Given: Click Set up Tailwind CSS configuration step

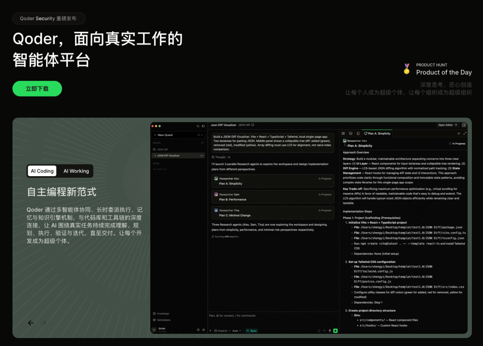Looking at the screenshot, I should pyautogui.click(x=372, y=262).
